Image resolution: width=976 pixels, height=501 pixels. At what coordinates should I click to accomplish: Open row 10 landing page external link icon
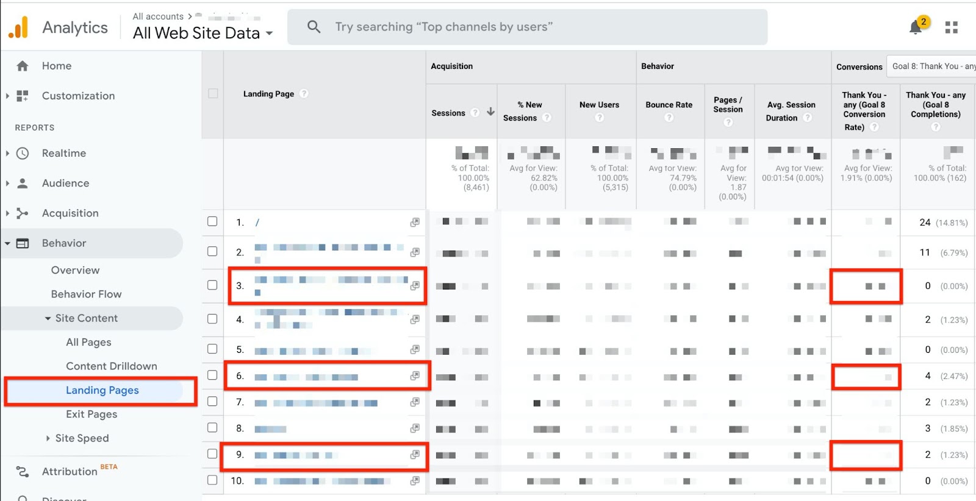[x=415, y=481]
